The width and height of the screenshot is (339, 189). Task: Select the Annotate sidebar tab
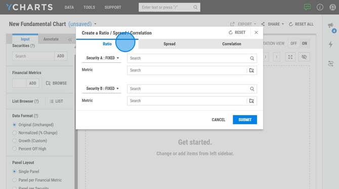click(51, 39)
